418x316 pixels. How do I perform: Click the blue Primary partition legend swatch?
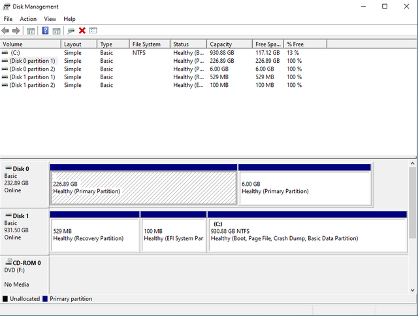[45, 298]
